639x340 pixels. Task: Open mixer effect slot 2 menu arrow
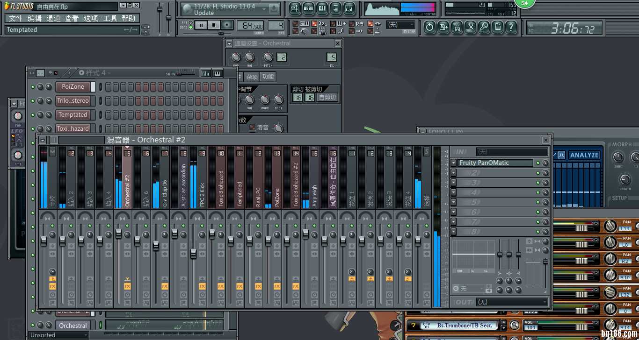pyautogui.click(x=454, y=173)
